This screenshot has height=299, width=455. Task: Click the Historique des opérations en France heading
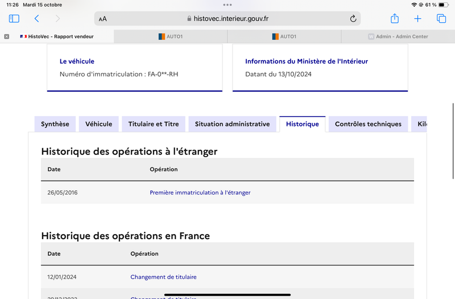click(x=125, y=236)
